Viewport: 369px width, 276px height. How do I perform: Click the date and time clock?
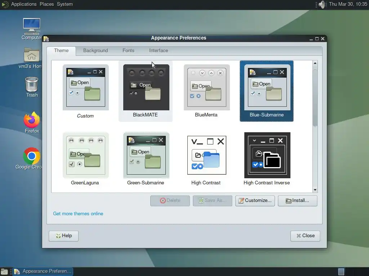pos(348,4)
